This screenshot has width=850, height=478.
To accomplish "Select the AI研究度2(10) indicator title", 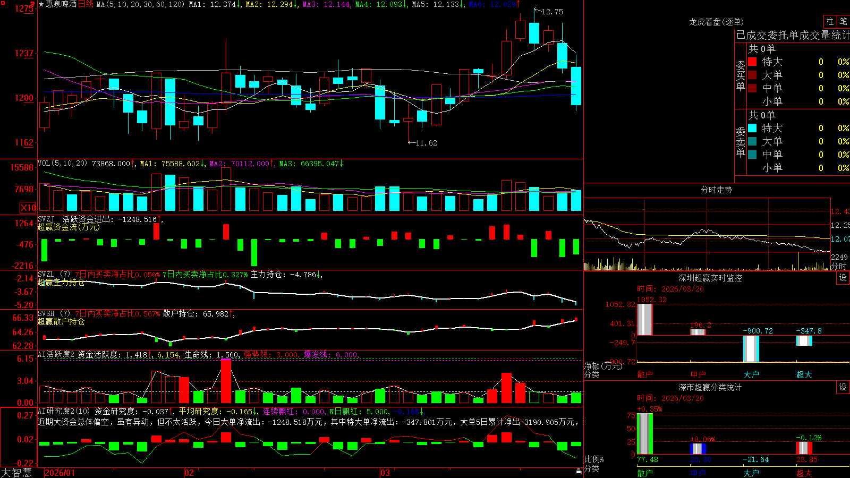I will coord(64,411).
